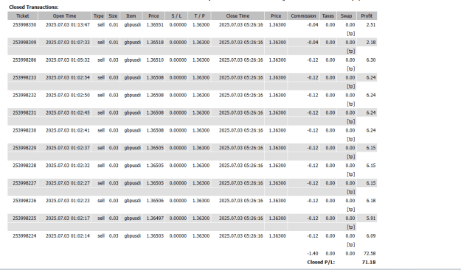Select ticket number 253998229
This screenshot has width=461, height=270.
click(x=24, y=148)
